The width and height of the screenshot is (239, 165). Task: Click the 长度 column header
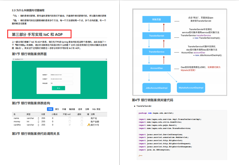(x=43, y=114)
